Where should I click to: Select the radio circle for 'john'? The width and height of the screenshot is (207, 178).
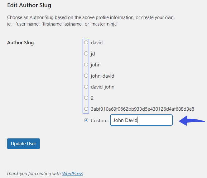pyautogui.click(x=86, y=65)
